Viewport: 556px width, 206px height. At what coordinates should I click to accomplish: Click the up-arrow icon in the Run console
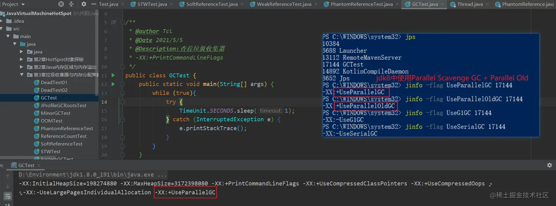point(8,177)
